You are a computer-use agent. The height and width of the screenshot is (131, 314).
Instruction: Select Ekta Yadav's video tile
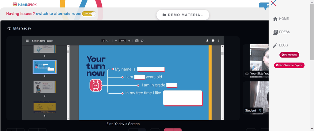click(256, 61)
